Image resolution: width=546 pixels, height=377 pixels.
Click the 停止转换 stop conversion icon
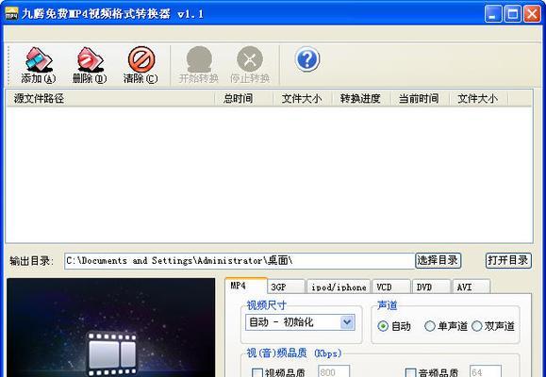click(250, 59)
